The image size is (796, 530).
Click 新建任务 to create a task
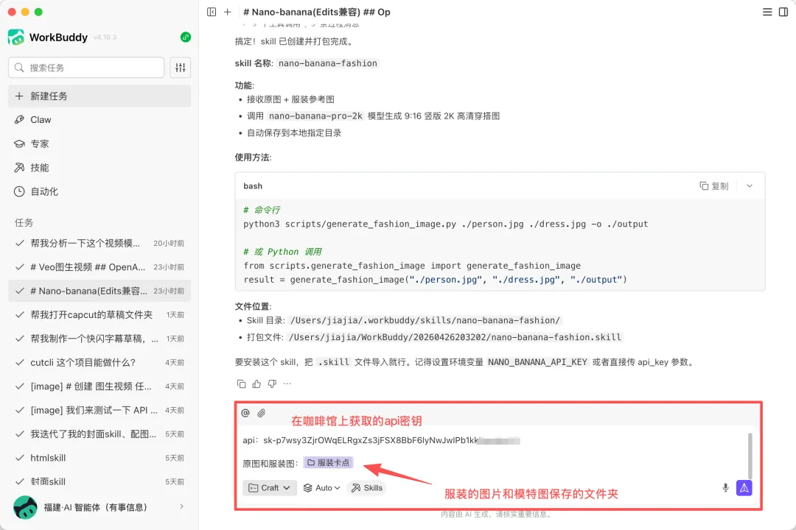pyautogui.click(x=99, y=96)
